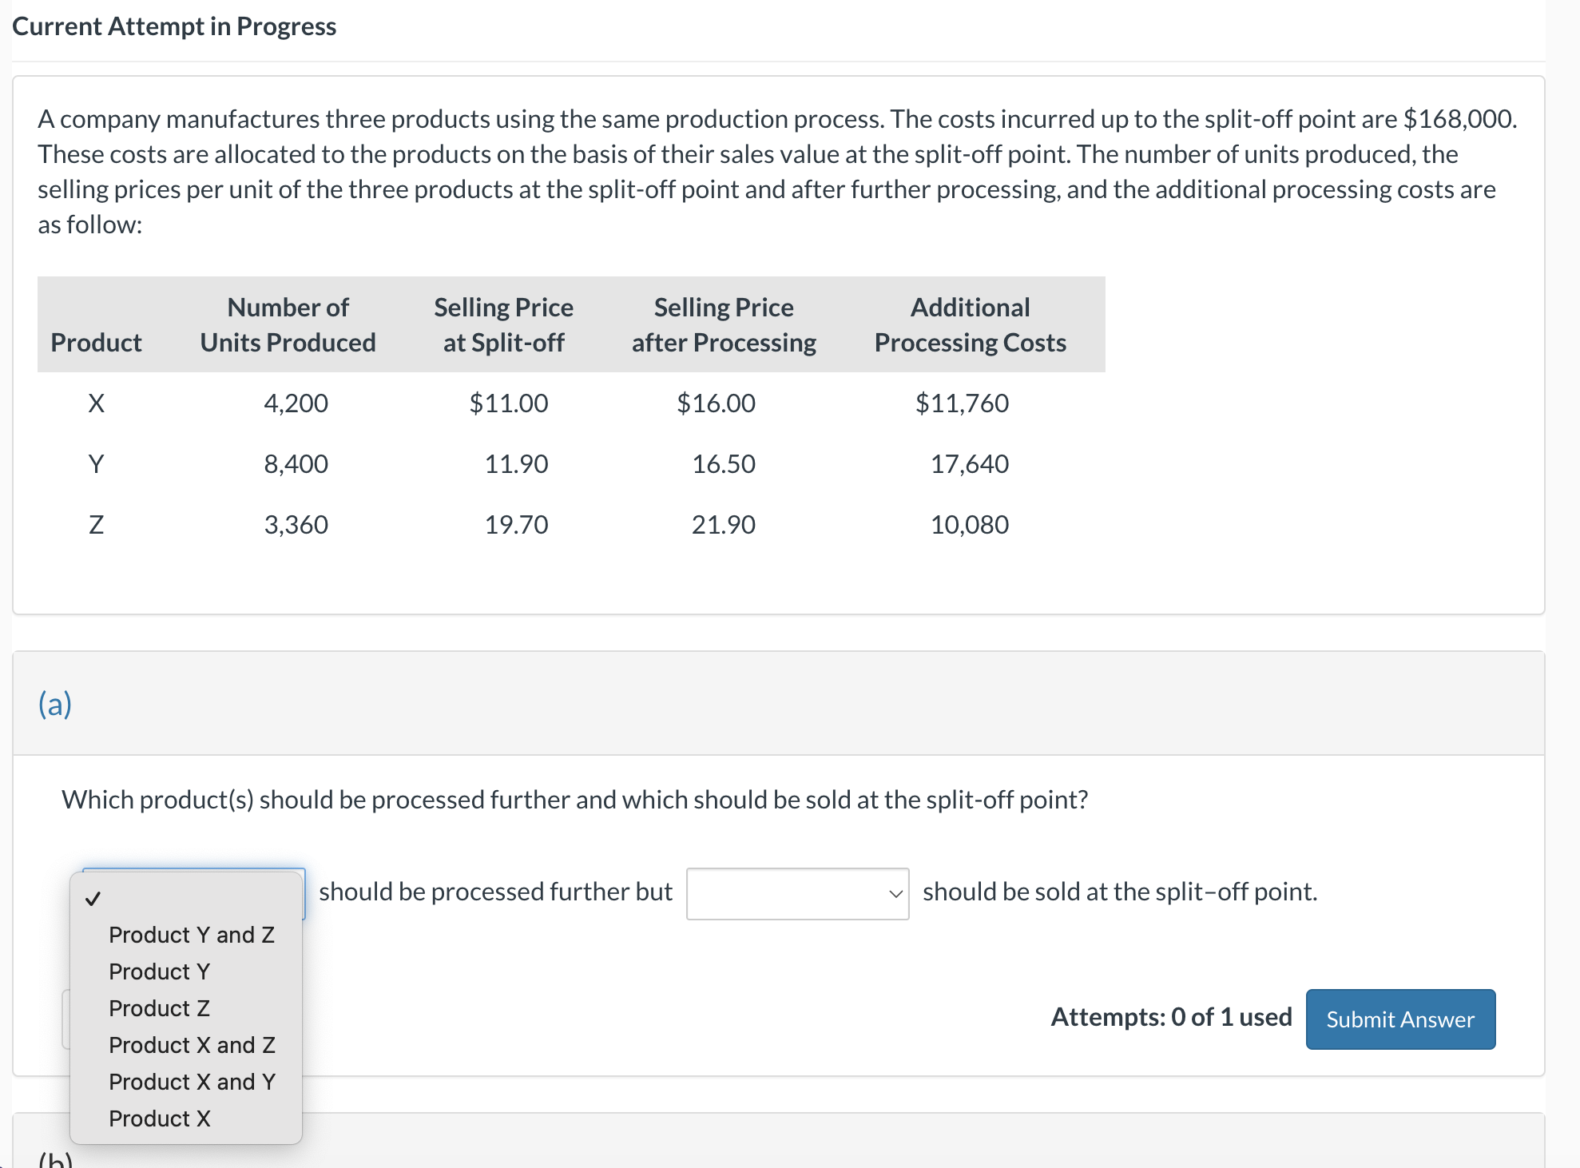
Task: Click the Submit Answer button
Action: click(x=1399, y=1019)
